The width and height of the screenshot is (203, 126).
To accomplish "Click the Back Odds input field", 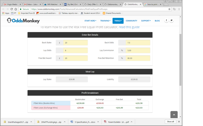I will [138, 43].
